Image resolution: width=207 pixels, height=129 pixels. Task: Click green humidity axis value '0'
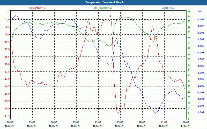(188, 119)
